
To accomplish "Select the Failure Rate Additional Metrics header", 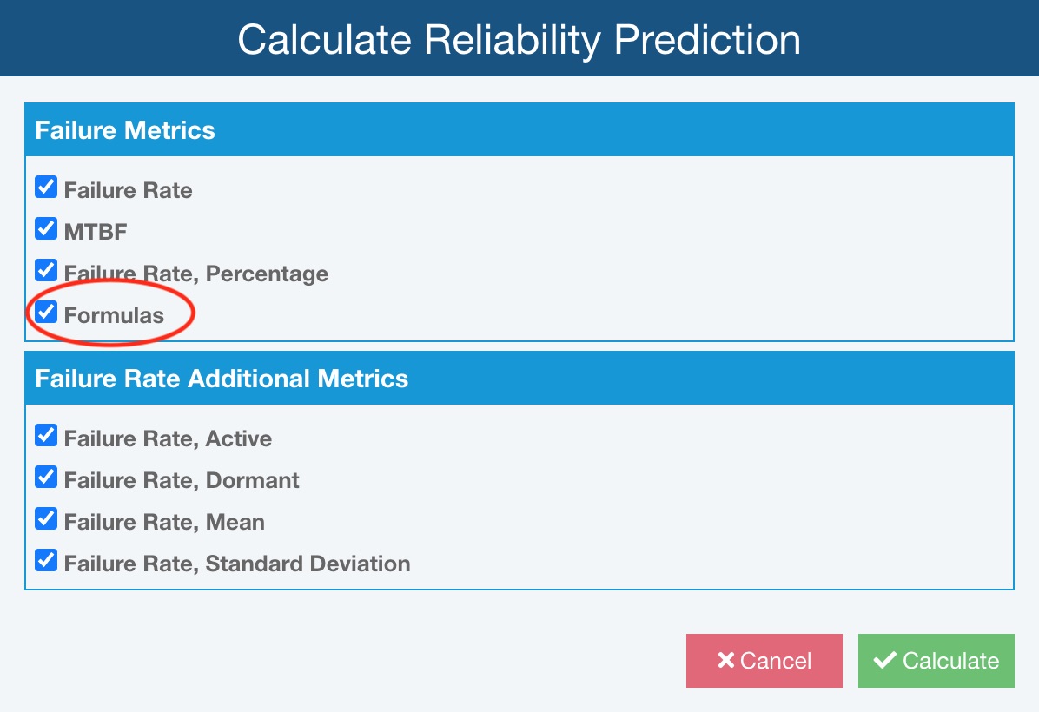I will (x=222, y=379).
